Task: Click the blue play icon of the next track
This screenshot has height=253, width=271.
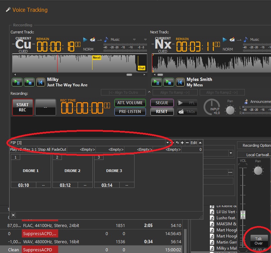Action: (x=225, y=39)
